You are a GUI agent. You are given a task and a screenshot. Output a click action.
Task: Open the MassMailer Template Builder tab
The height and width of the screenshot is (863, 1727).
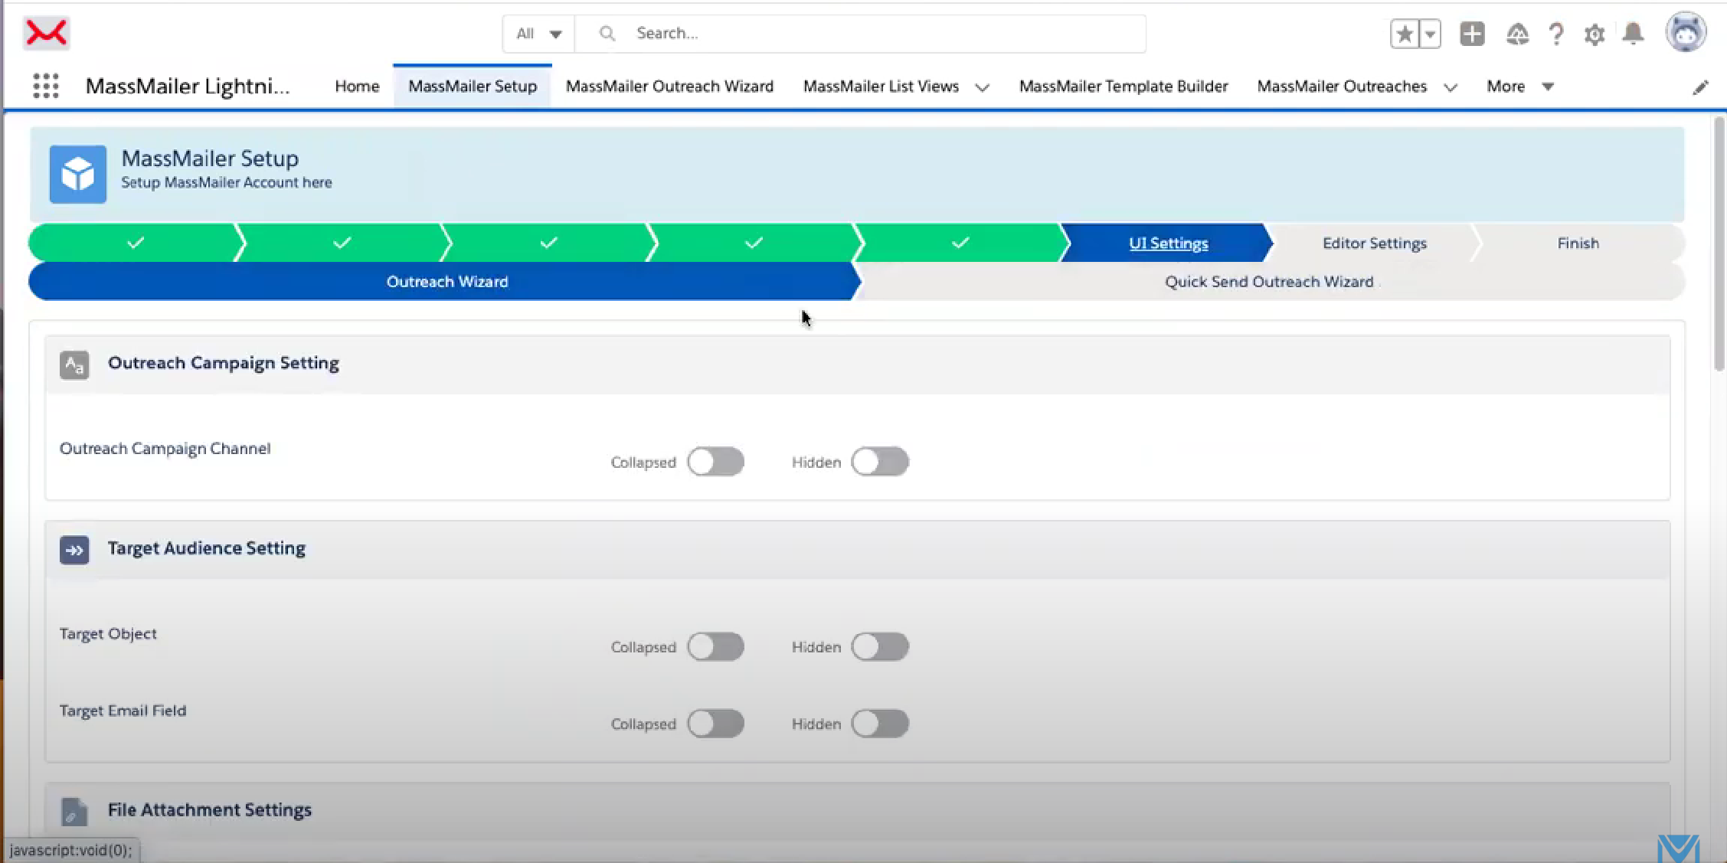[1124, 86]
